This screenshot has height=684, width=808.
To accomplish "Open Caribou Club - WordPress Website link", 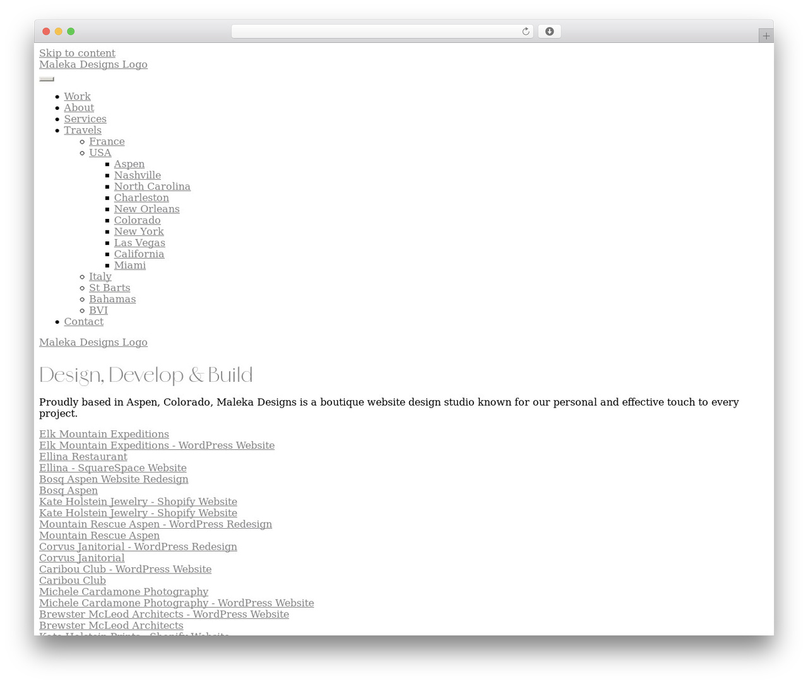I will (125, 570).
